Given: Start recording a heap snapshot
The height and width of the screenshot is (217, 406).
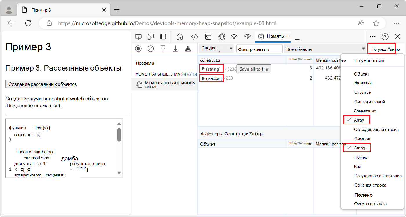Looking at the screenshot, I should click(x=138, y=49).
